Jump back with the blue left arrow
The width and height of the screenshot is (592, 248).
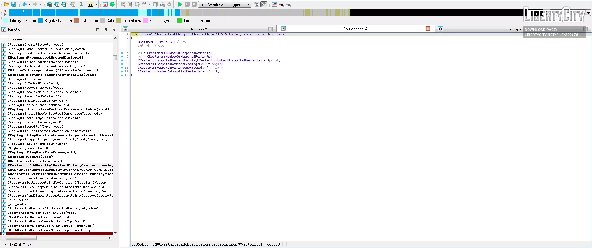24,4
